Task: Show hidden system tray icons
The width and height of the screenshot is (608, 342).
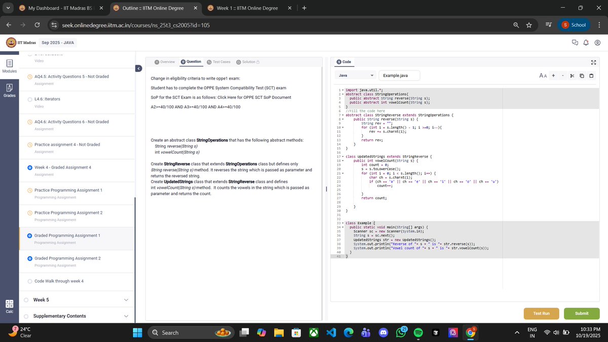Action: pyautogui.click(x=517, y=332)
